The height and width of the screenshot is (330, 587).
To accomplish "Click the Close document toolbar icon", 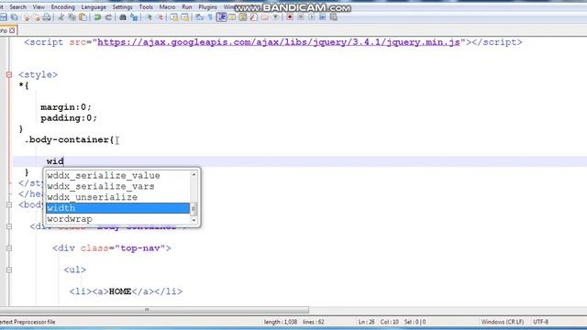I will click(x=26, y=17).
